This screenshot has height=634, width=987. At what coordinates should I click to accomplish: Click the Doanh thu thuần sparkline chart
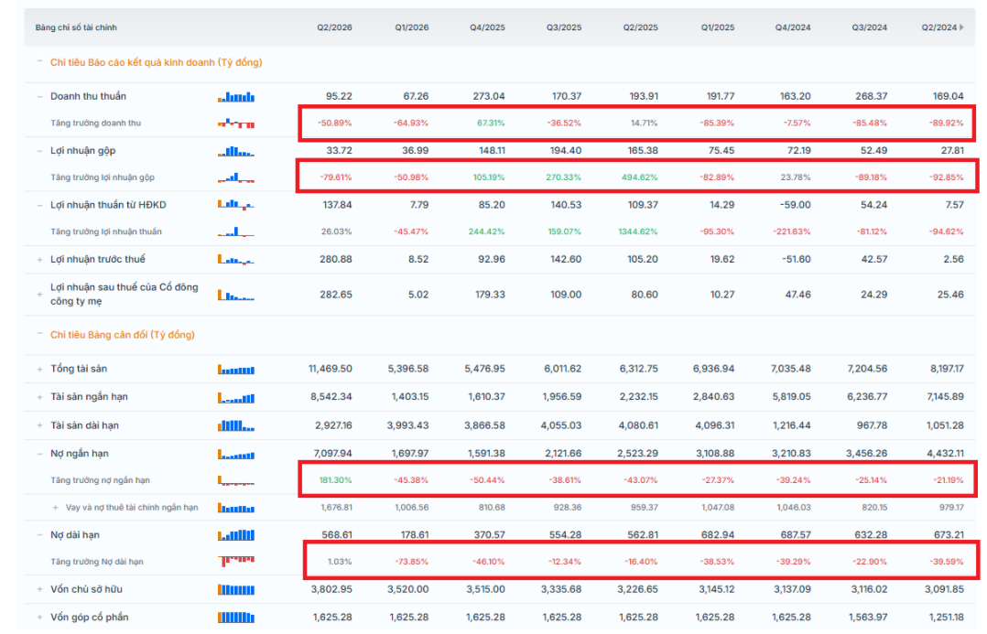(x=236, y=97)
